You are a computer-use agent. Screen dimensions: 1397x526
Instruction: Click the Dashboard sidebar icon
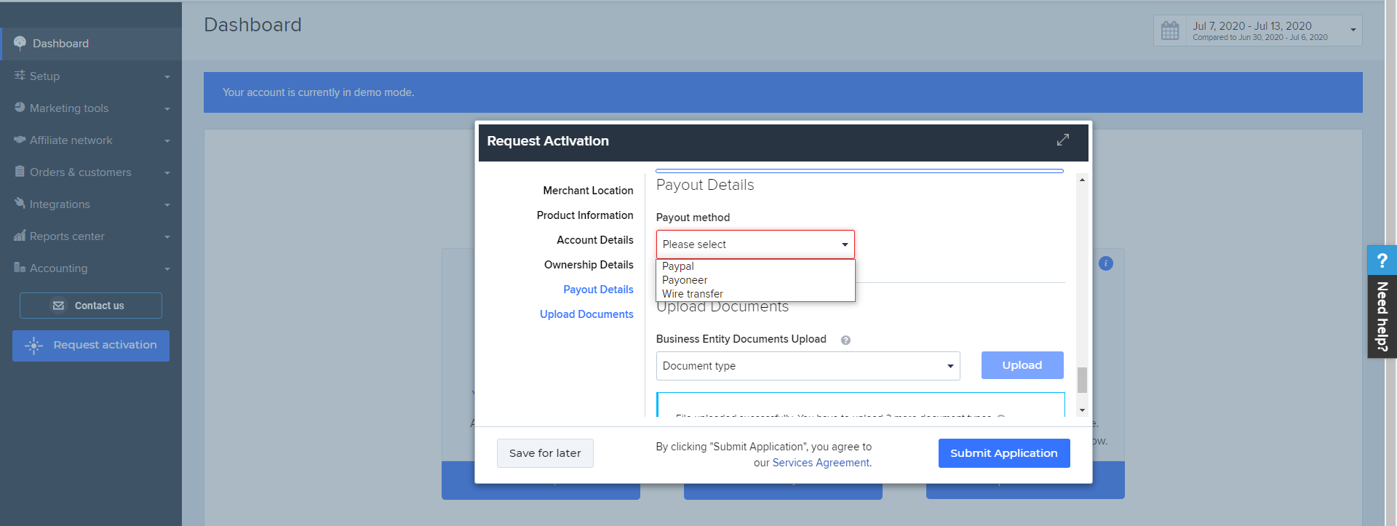[x=20, y=43]
